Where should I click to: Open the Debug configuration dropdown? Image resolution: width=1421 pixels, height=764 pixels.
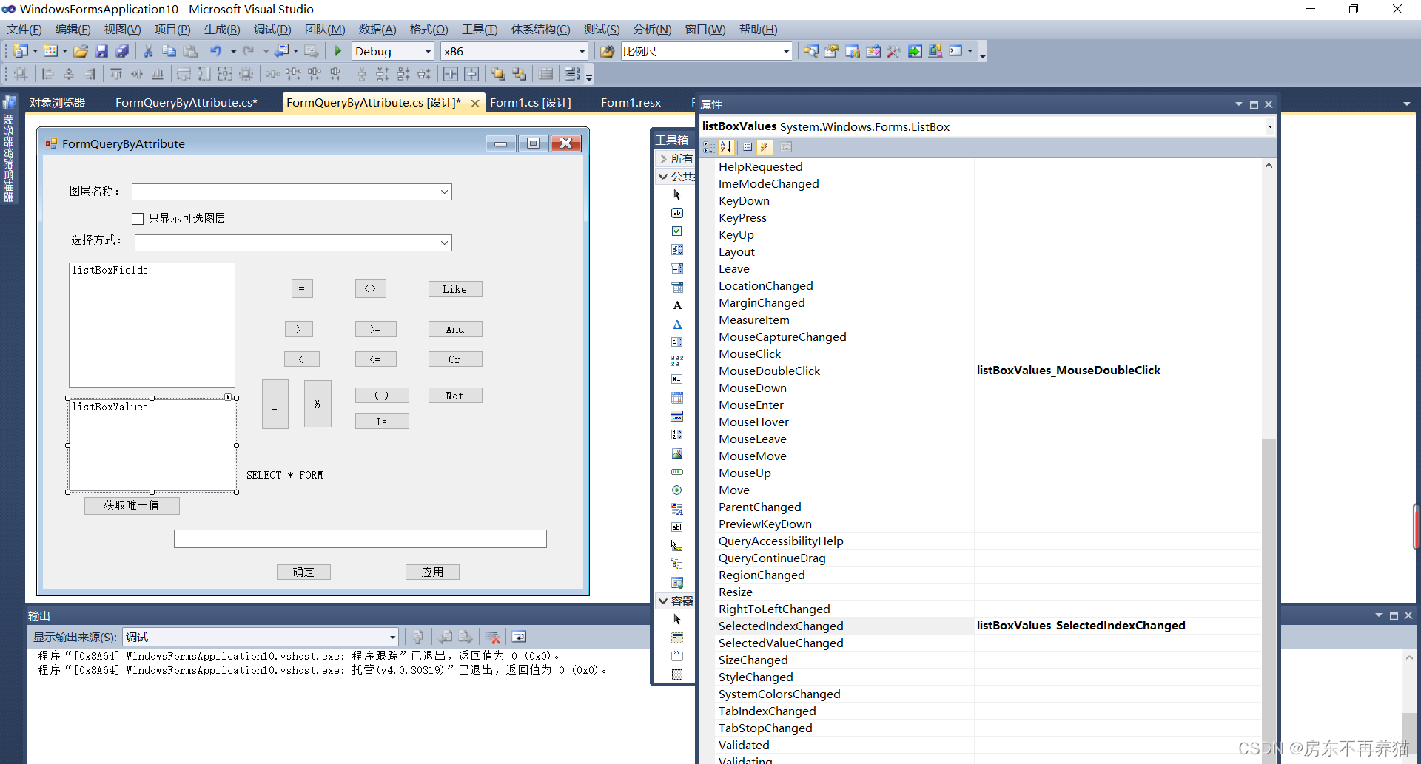click(x=428, y=51)
